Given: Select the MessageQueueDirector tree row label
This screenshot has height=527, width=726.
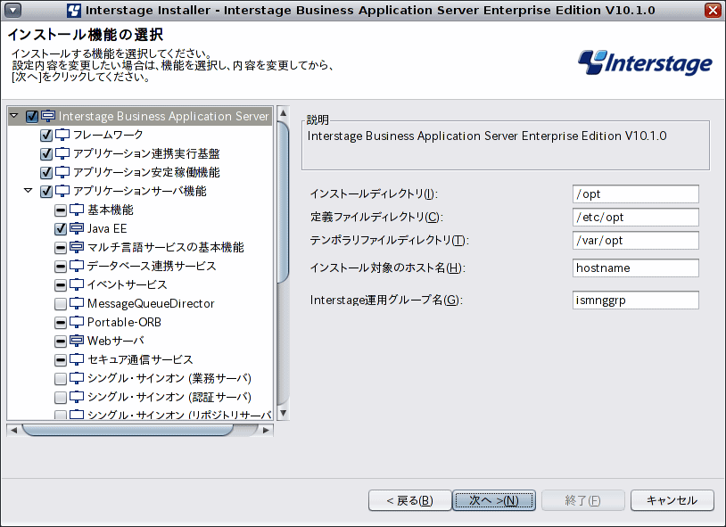Looking at the screenshot, I should point(151,304).
